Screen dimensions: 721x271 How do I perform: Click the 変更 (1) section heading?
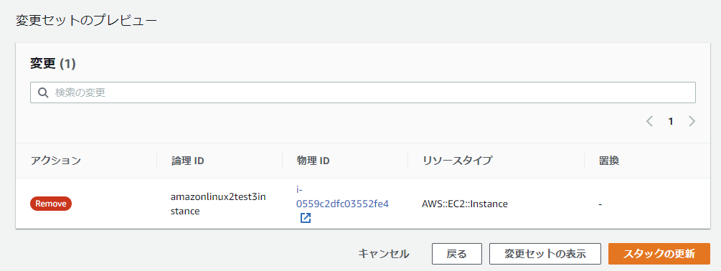point(52,64)
